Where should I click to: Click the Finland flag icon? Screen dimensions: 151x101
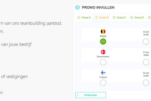point(103,73)
